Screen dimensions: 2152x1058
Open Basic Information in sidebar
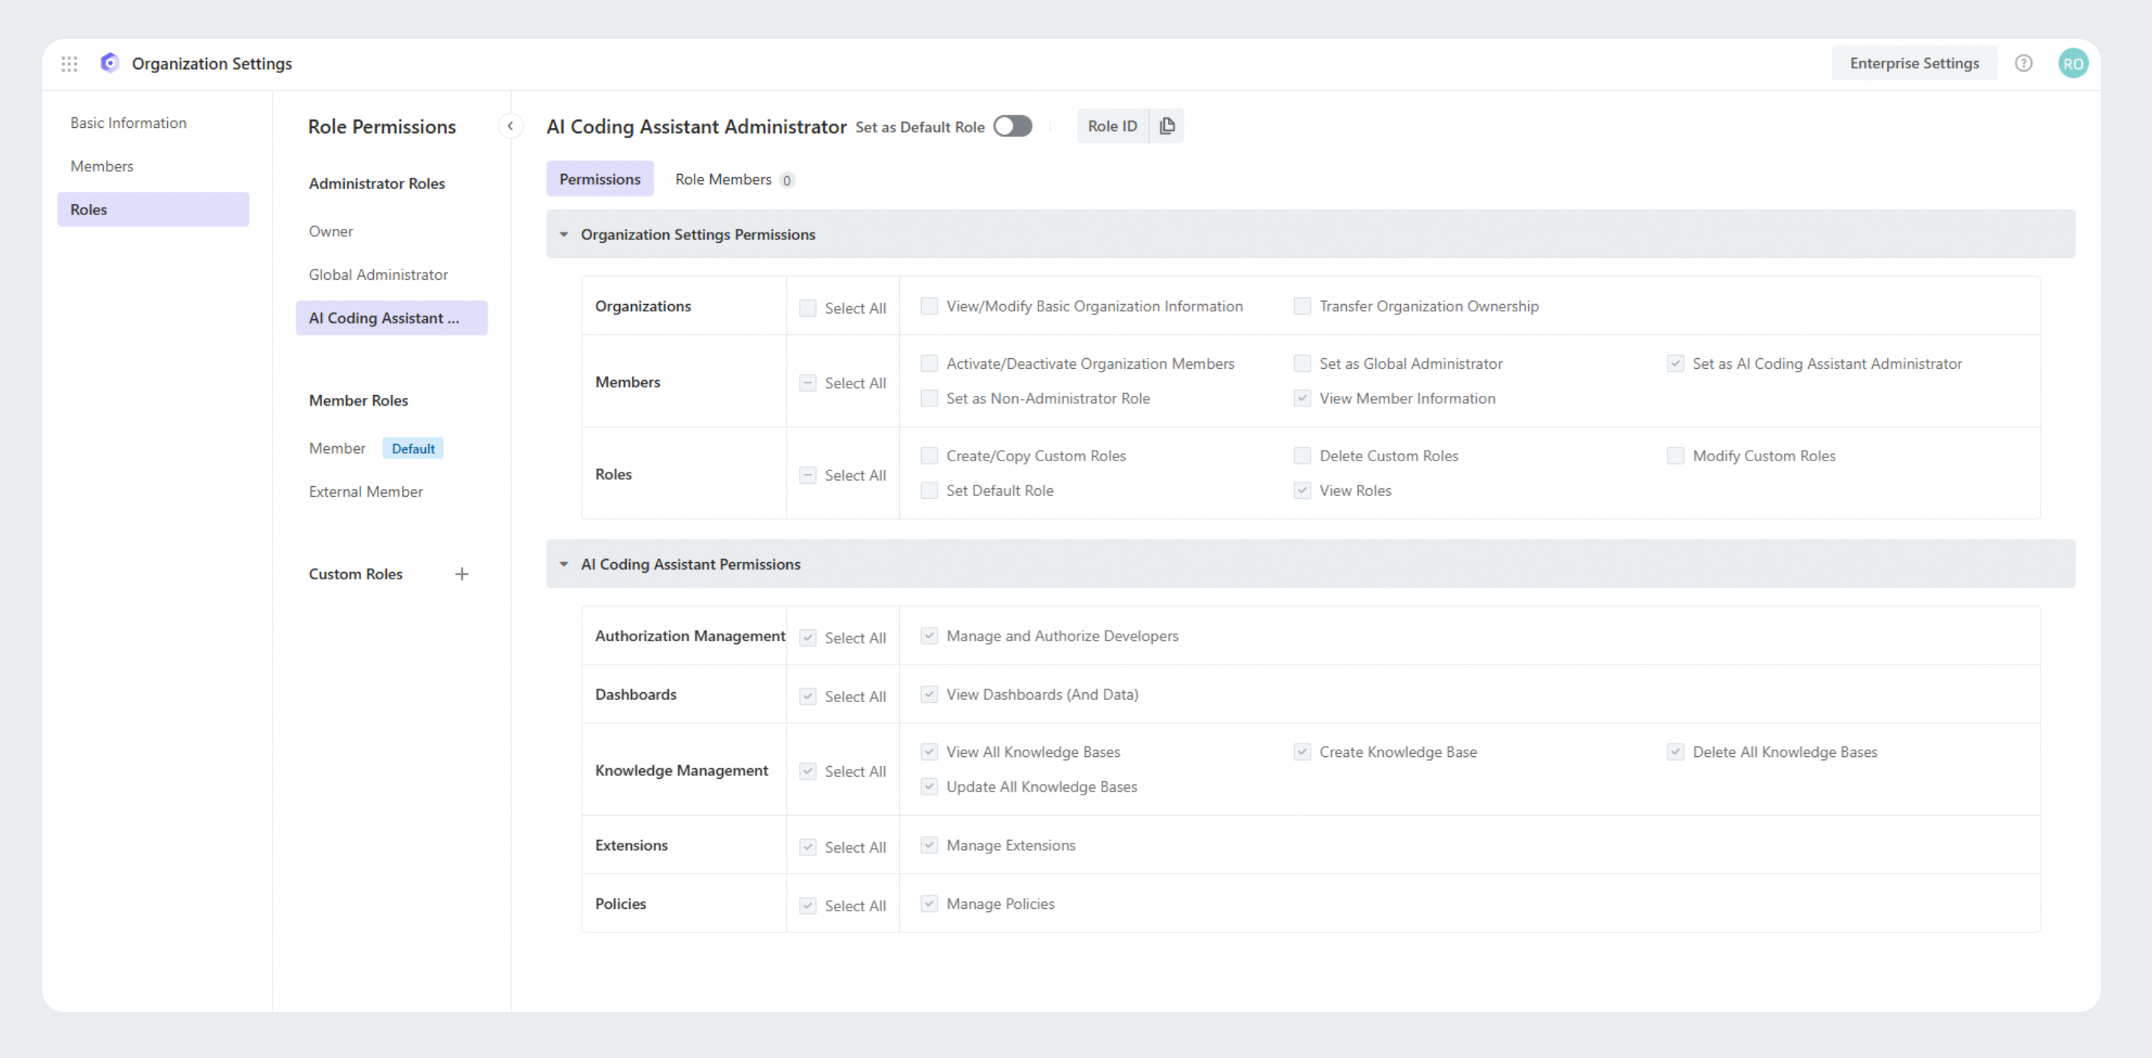(x=129, y=123)
